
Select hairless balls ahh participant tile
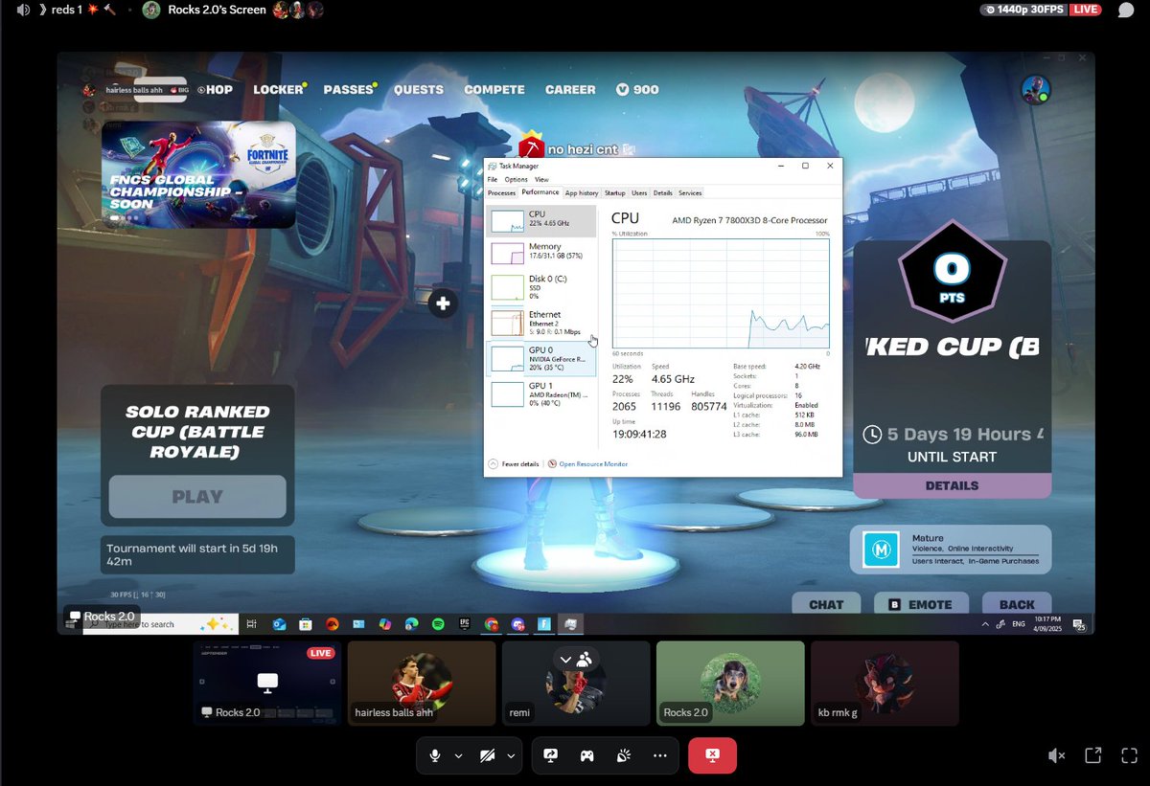(422, 684)
